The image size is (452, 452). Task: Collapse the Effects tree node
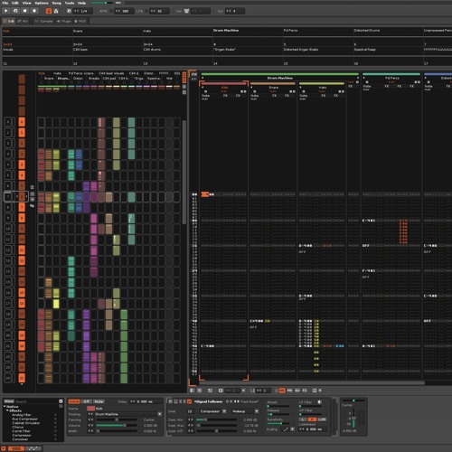point(7,410)
